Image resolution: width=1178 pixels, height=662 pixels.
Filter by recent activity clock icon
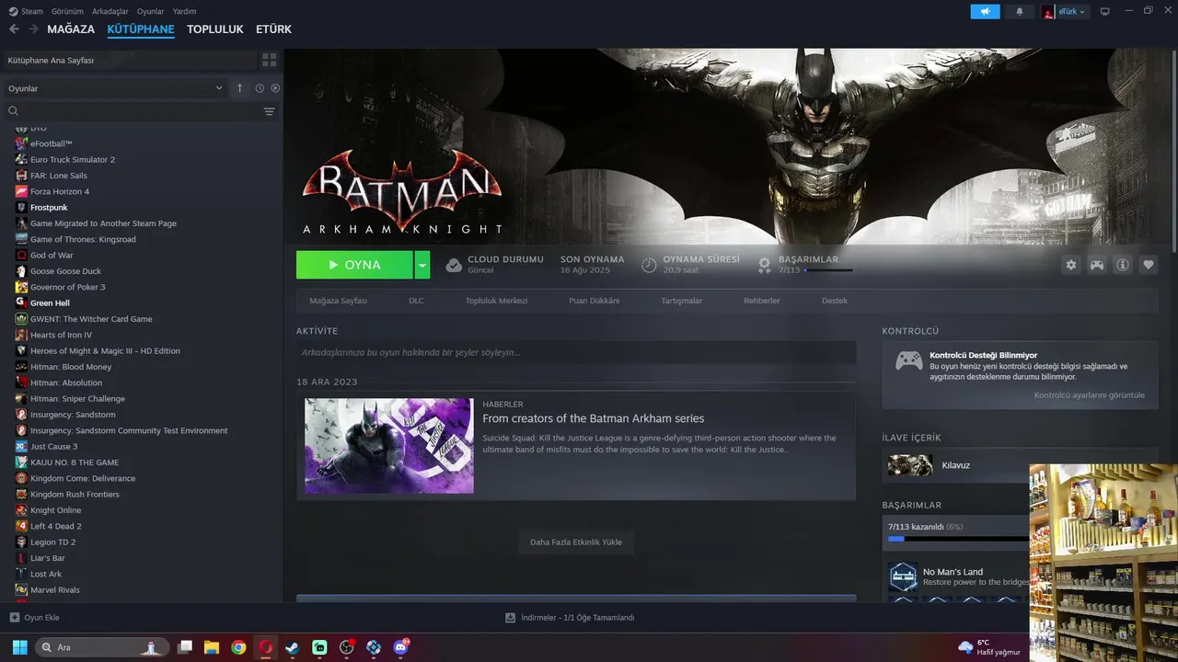(260, 88)
